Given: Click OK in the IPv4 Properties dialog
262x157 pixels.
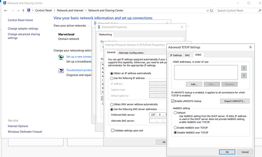Looking at the screenshot, I should 161,142.
